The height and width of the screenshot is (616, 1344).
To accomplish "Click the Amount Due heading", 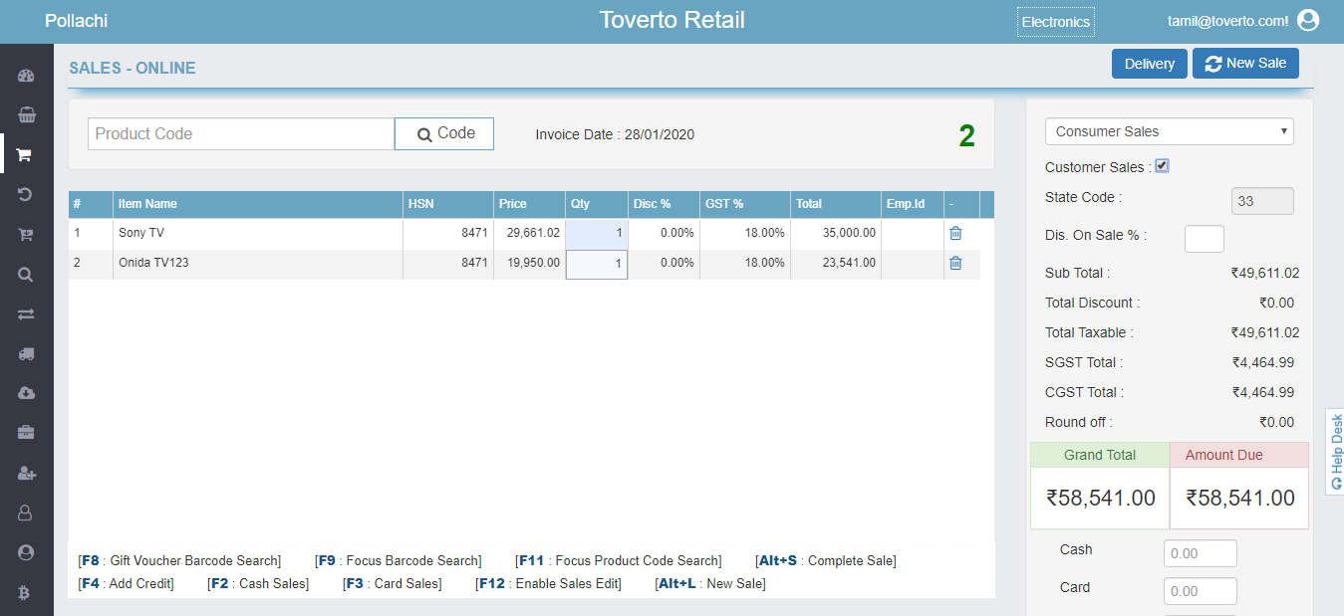I will (1224, 455).
